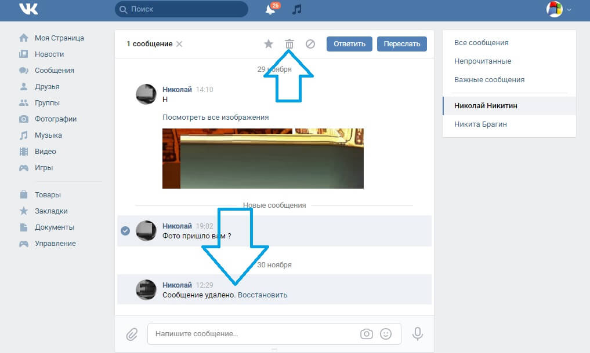The width and height of the screenshot is (590, 353).
Task: Click the star icon beside Закладки
Action: tap(24, 210)
